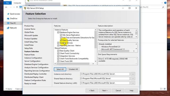
Task: Edit the Instance root directory field
Action: click(105, 74)
